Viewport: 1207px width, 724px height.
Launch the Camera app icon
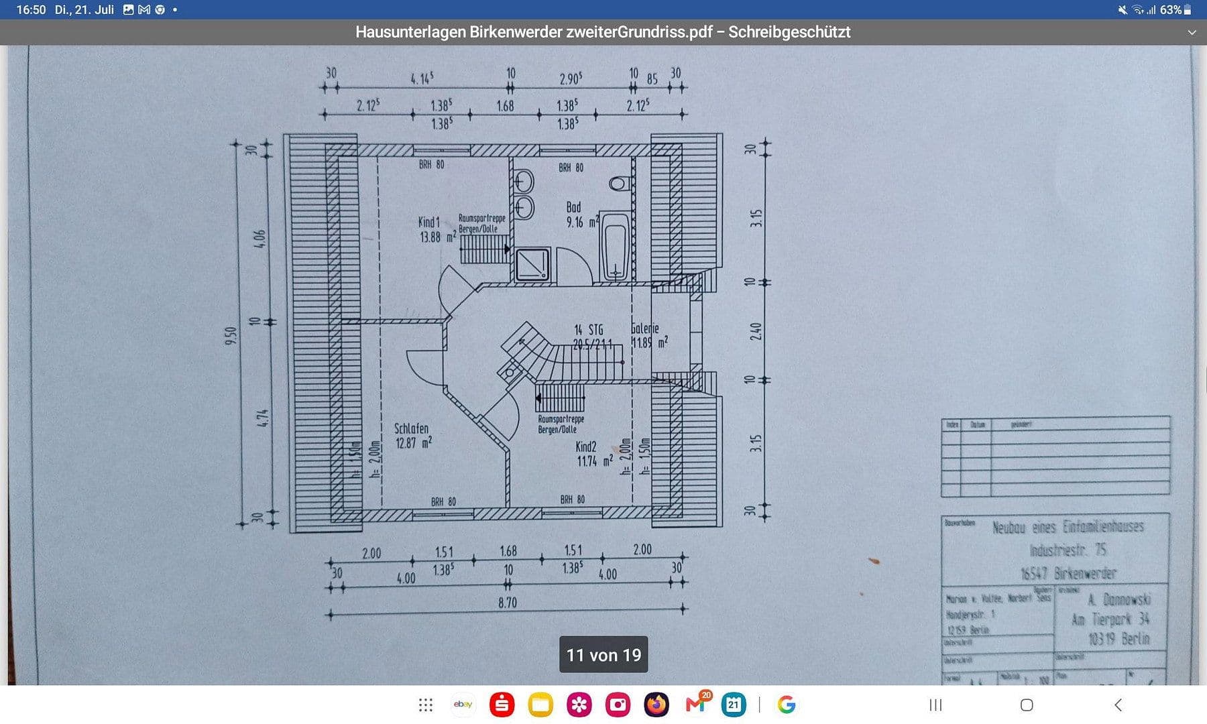coord(618,705)
